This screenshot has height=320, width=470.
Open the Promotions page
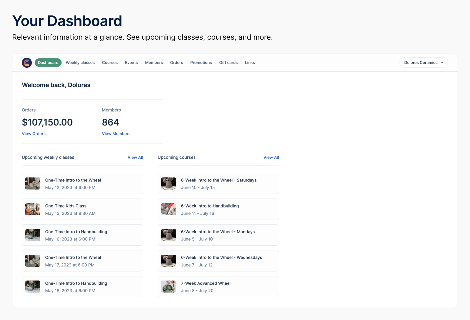click(x=201, y=63)
